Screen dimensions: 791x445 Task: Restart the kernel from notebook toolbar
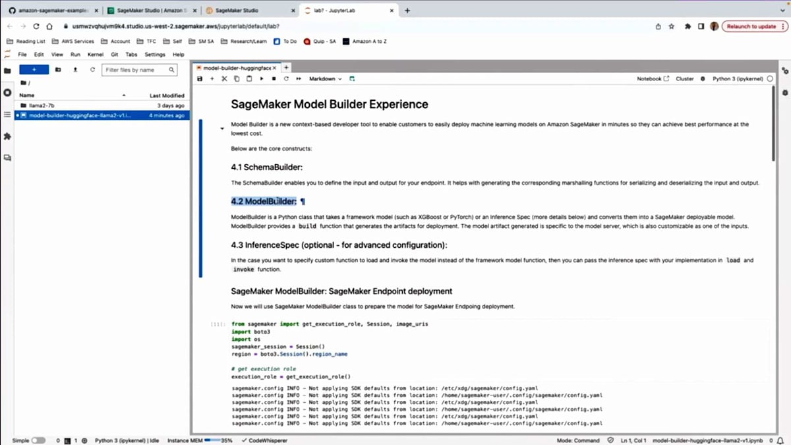(286, 78)
